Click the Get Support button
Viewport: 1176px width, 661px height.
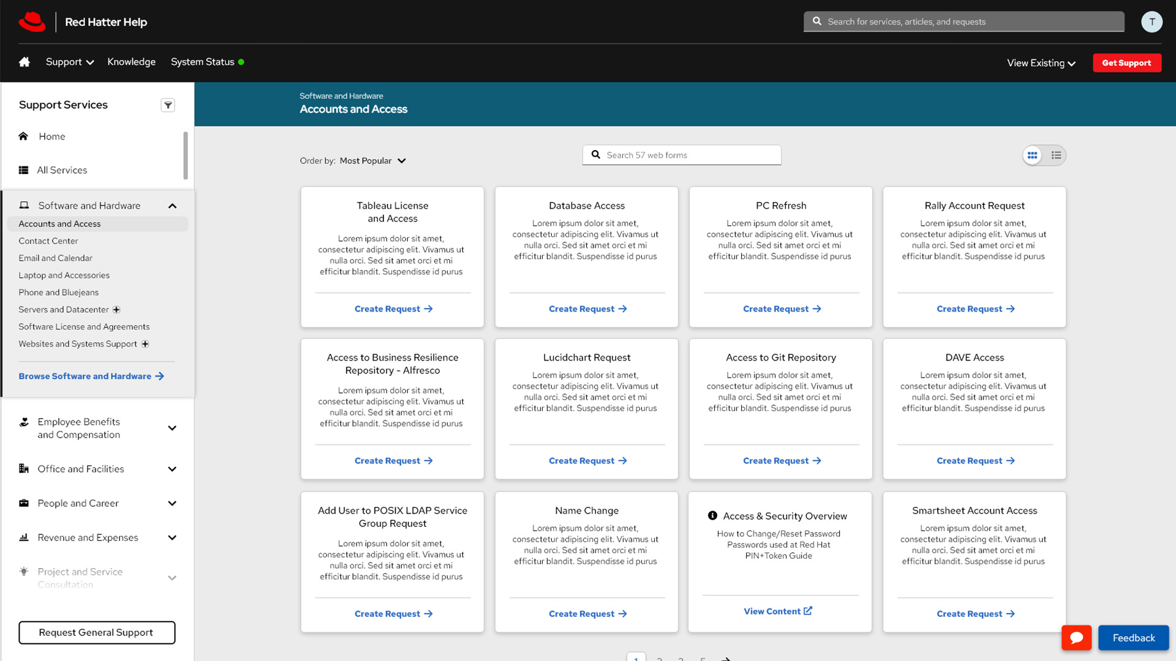click(1126, 63)
